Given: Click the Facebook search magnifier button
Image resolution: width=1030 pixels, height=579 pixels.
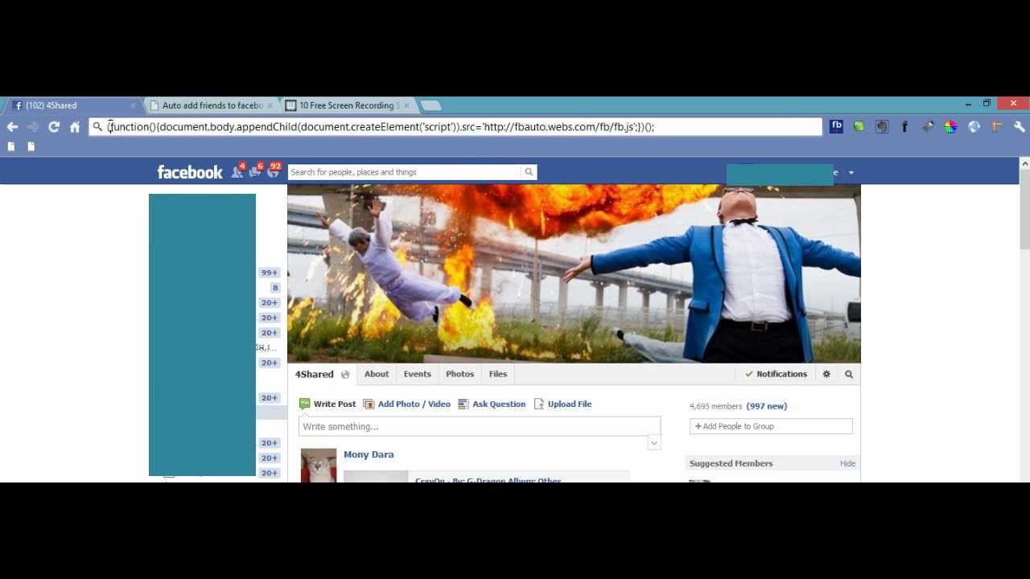Looking at the screenshot, I should [529, 172].
